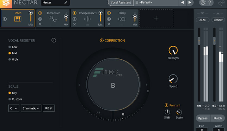The height and width of the screenshot is (131, 227).
Task: Toggle Delay module power
Action: point(109,13)
